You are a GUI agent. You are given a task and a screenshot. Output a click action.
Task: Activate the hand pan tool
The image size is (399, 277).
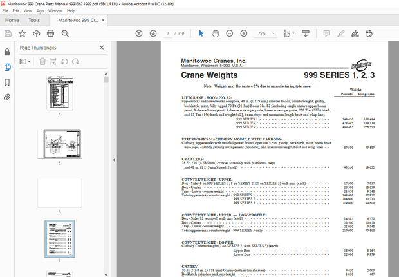click(216, 33)
